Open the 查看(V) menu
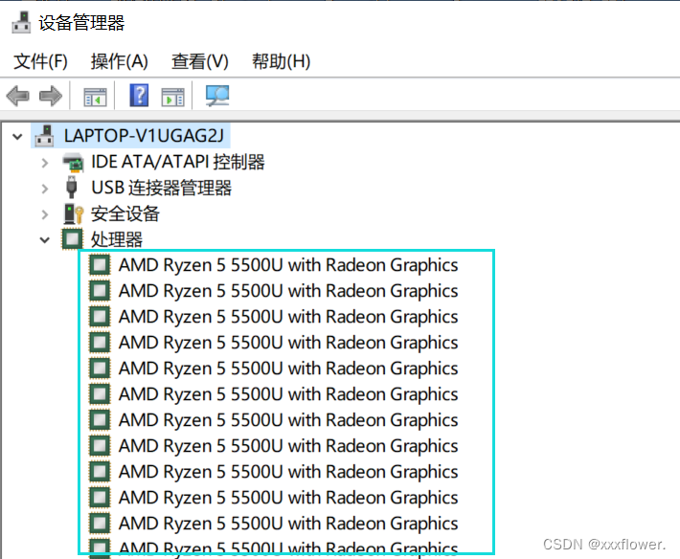Image resolution: width=680 pixels, height=559 pixels. pos(199,61)
